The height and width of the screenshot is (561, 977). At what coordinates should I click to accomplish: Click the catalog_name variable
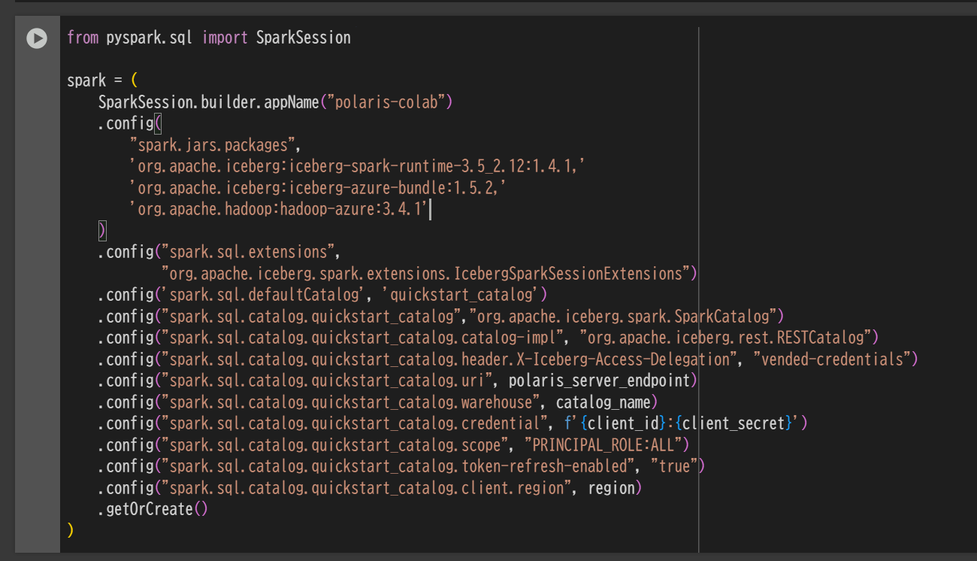[x=603, y=402]
